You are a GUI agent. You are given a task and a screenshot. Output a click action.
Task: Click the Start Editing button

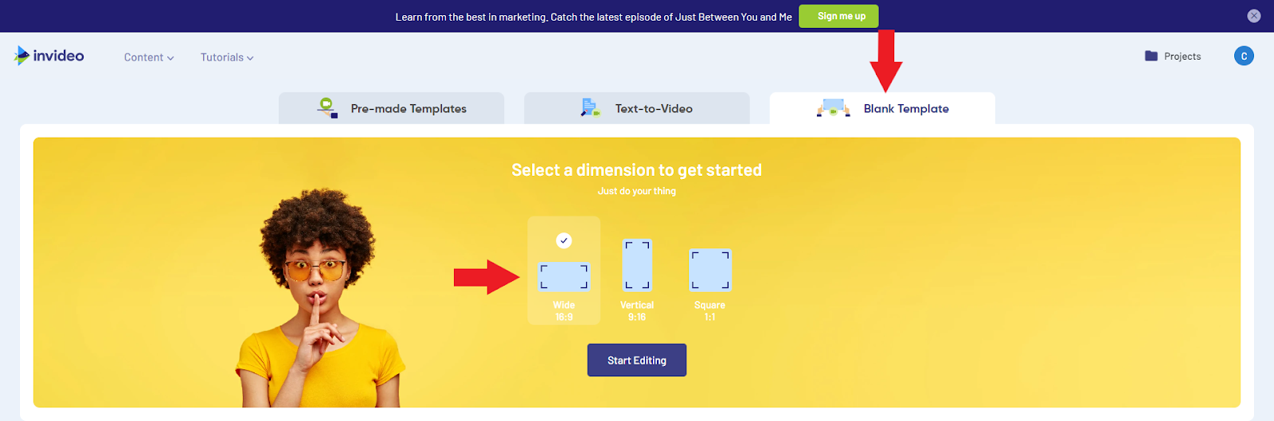pos(637,360)
